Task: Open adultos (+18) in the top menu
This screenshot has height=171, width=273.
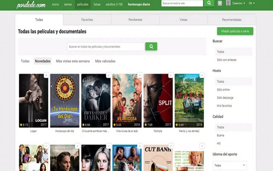Action: click(x=114, y=4)
